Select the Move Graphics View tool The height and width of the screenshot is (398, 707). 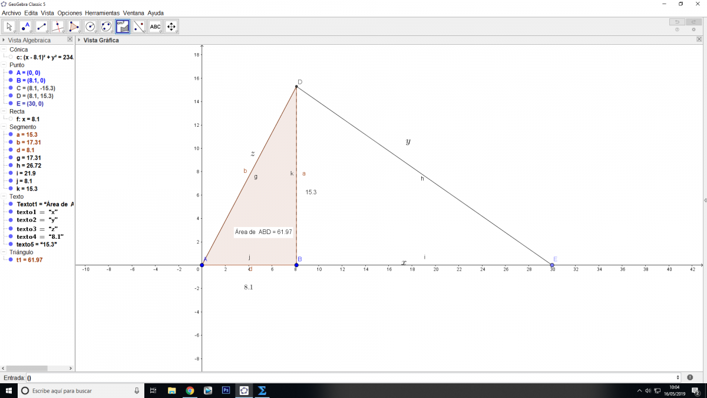tap(171, 27)
